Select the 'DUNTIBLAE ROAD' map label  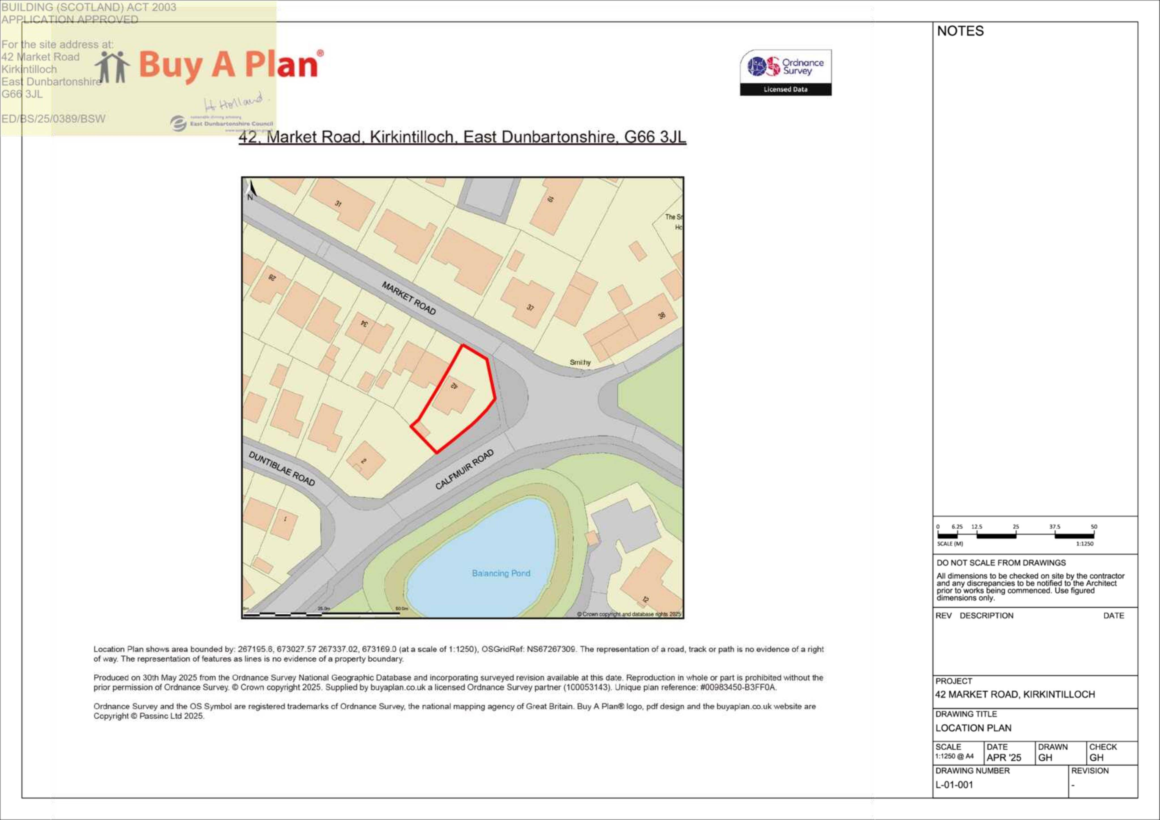pos(282,468)
